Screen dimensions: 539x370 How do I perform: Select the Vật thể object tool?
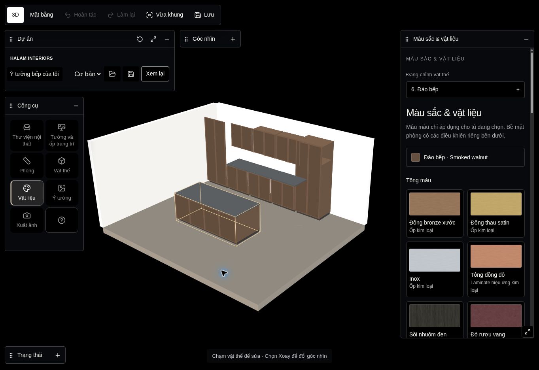coord(62,166)
